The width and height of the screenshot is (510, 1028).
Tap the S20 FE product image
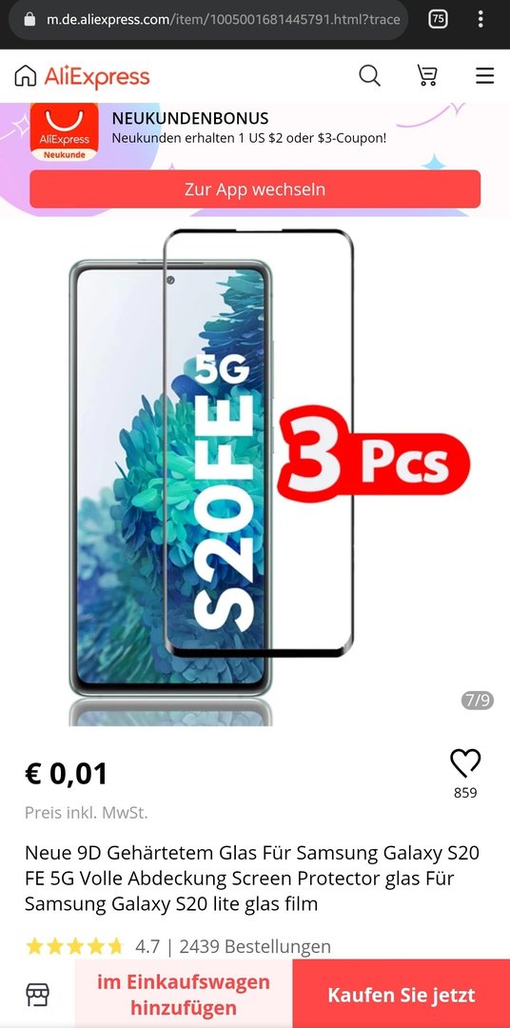(255, 472)
